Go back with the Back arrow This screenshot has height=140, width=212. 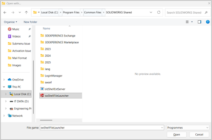5,13
